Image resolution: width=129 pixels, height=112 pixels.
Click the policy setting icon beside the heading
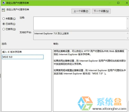pyautogui.click(x=3, y=10)
